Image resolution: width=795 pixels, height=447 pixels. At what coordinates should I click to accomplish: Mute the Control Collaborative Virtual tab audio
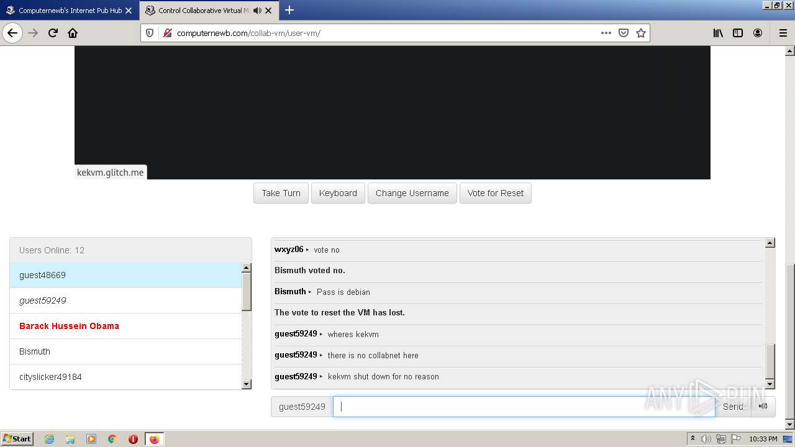[257, 11]
